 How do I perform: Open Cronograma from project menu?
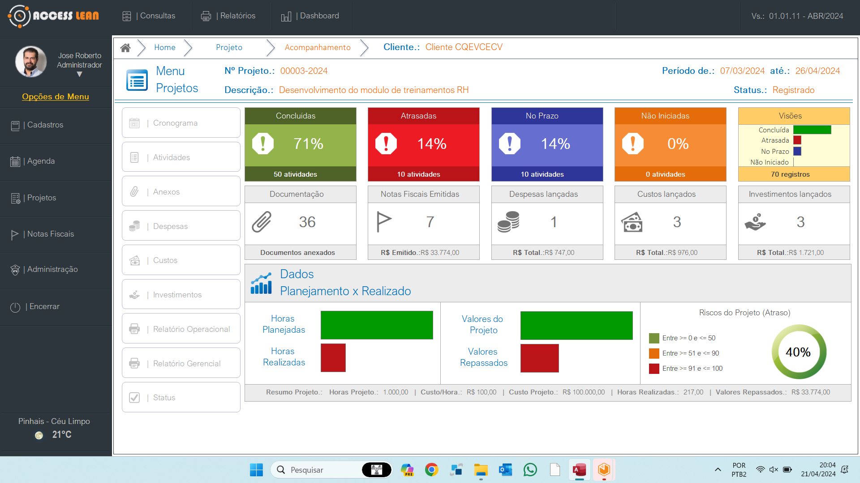coord(181,123)
